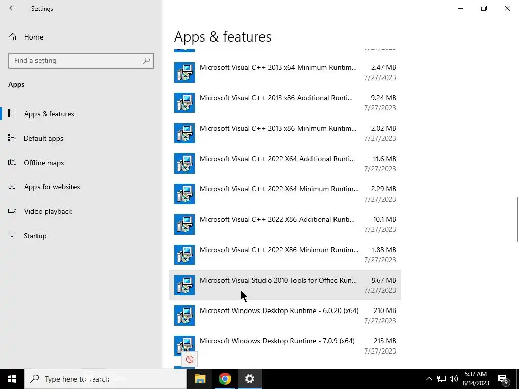Click icon of Visual Studio 2010 Tools for Office
This screenshot has width=519, height=389.
[x=184, y=285]
